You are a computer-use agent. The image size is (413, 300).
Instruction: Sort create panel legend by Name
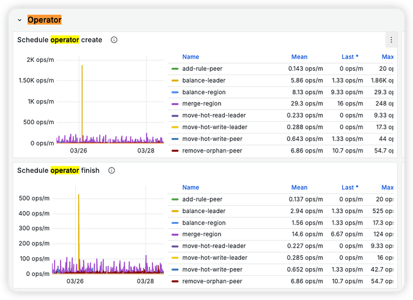[x=191, y=57]
